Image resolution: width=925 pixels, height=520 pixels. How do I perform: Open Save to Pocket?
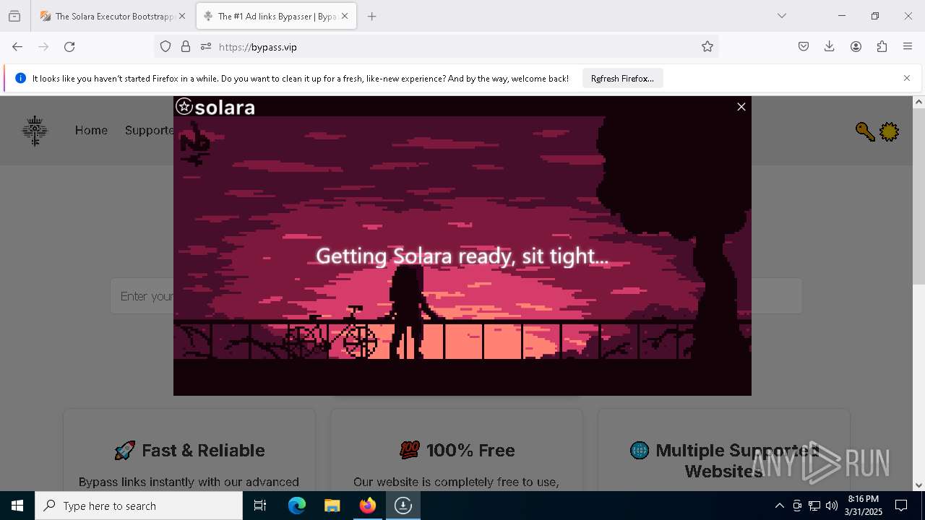pyautogui.click(x=803, y=46)
